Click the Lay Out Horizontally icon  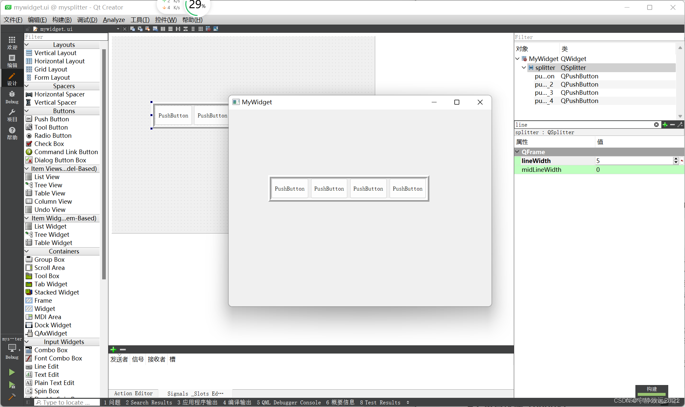(x=163, y=29)
